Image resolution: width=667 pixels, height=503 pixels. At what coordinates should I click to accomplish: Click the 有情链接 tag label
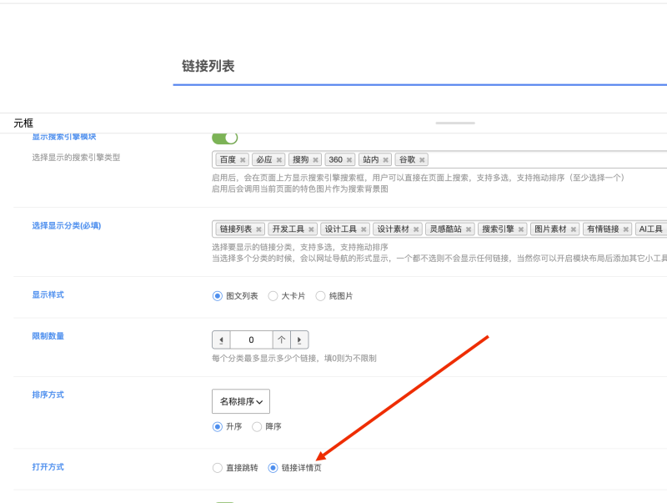603,229
